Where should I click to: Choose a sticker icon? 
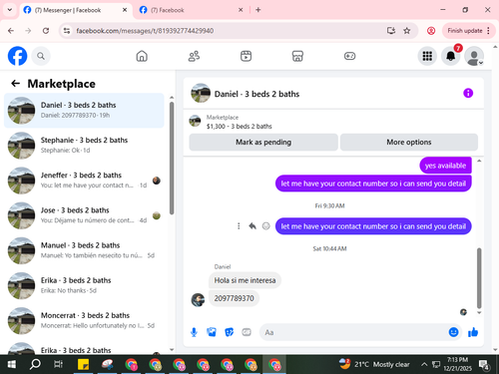(x=230, y=332)
